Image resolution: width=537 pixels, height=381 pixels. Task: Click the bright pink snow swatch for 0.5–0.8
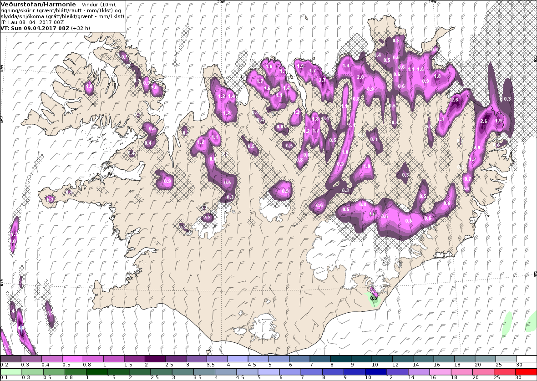point(73,359)
